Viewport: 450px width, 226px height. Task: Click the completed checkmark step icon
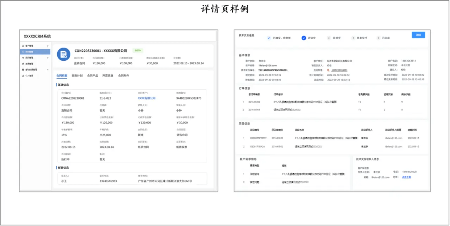coord(269,38)
